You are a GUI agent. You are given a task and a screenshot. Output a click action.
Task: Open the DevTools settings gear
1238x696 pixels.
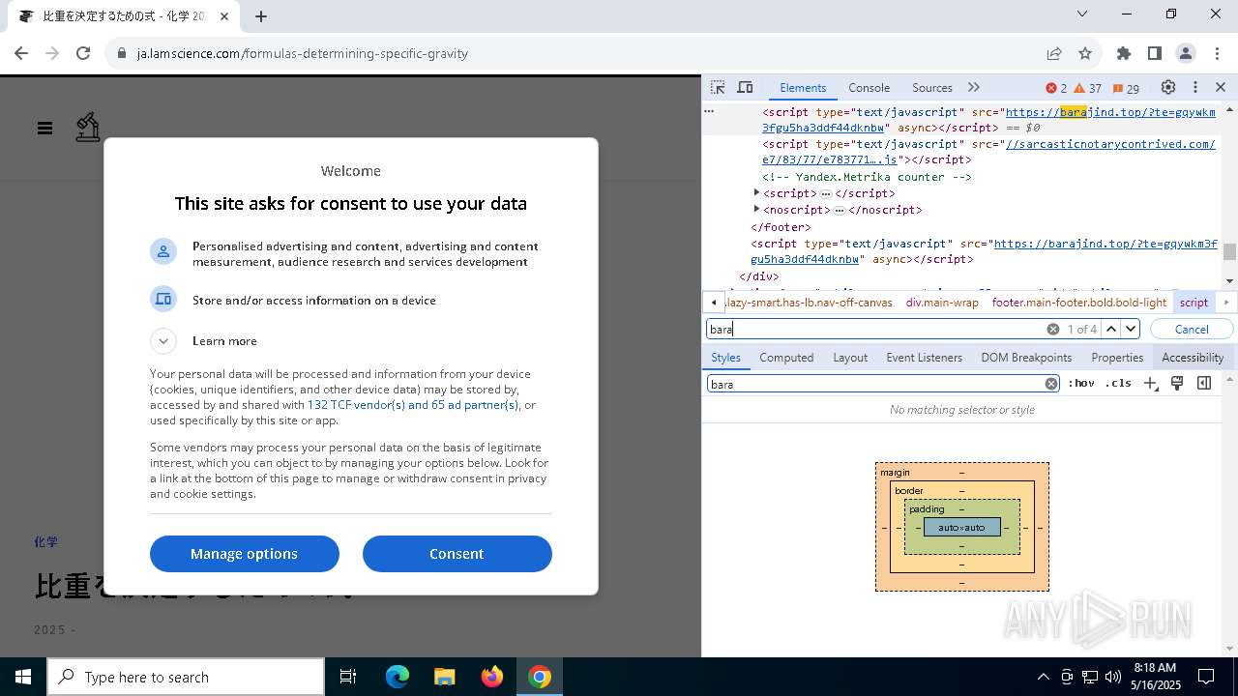[x=1168, y=87]
